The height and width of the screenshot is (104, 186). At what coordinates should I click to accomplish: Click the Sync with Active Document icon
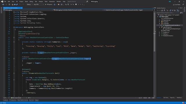[171, 10]
